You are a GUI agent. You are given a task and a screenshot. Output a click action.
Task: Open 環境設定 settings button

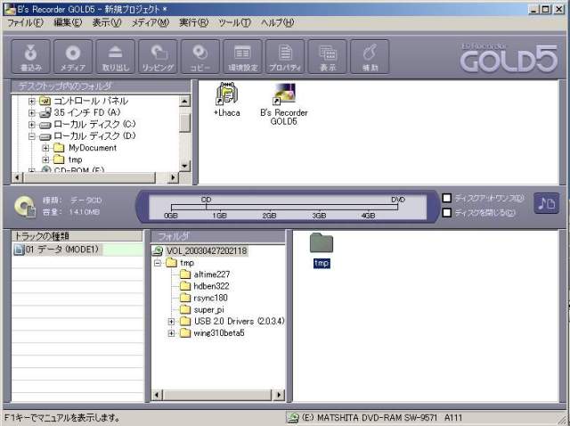click(242, 57)
